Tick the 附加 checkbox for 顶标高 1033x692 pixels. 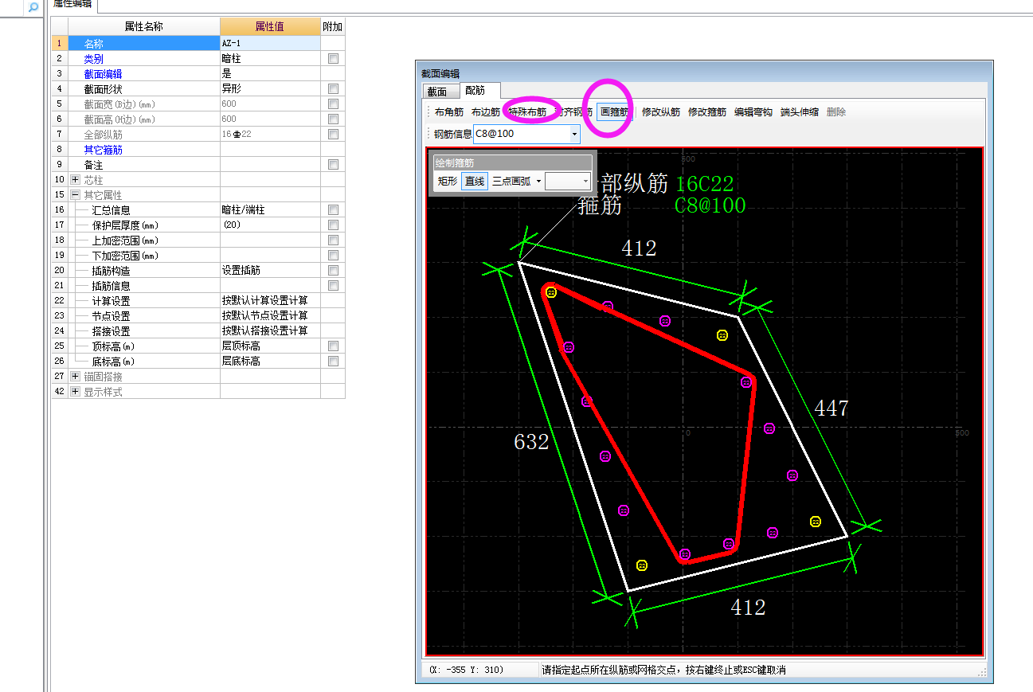click(333, 346)
